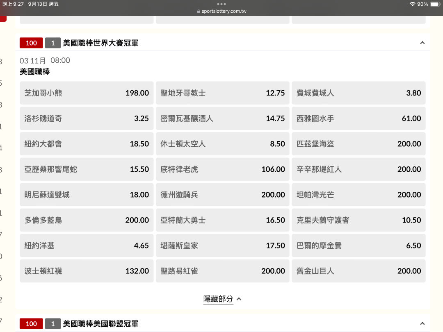Viewport: 443px width, 332px height.
Task: Select 芝加哥小熊 at odds 198.00
Action: 87,93
